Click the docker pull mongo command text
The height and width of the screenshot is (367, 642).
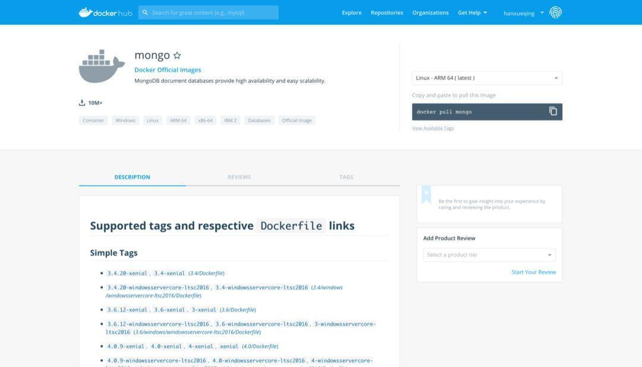click(x=444, y=112)
